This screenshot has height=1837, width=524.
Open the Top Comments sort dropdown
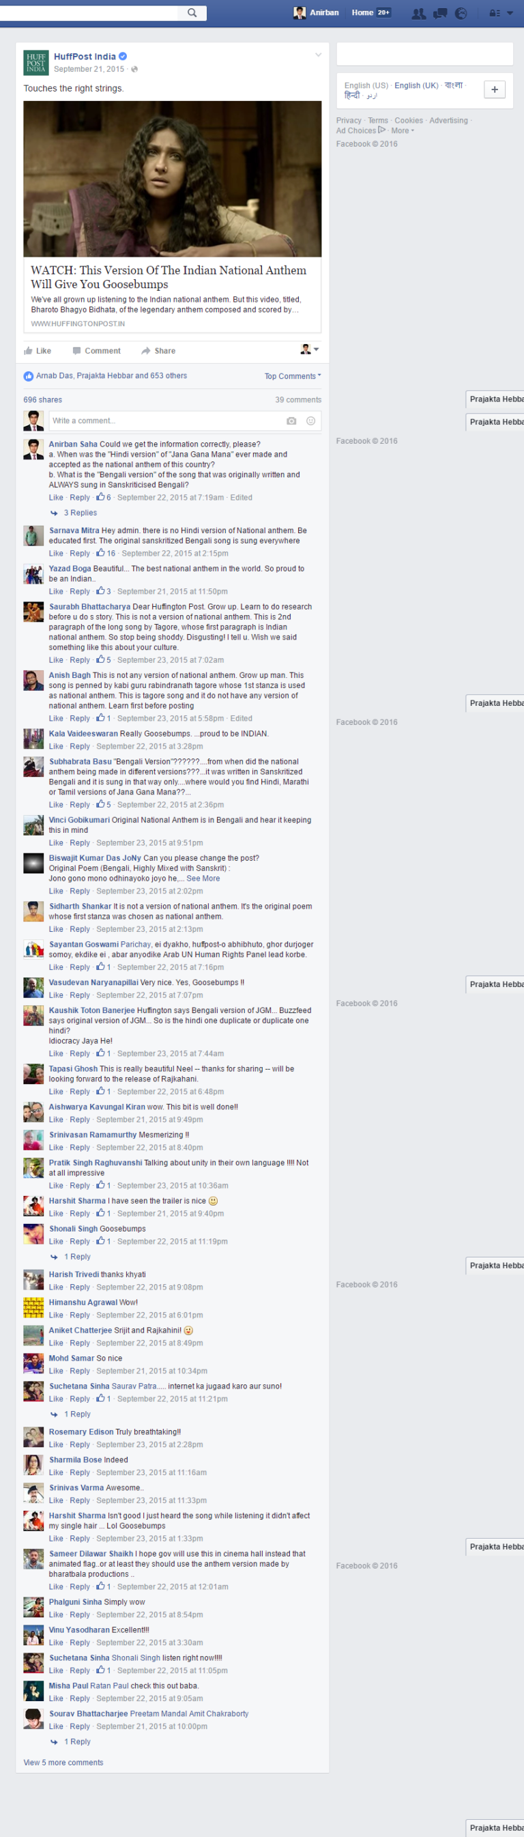click(293, 376)
